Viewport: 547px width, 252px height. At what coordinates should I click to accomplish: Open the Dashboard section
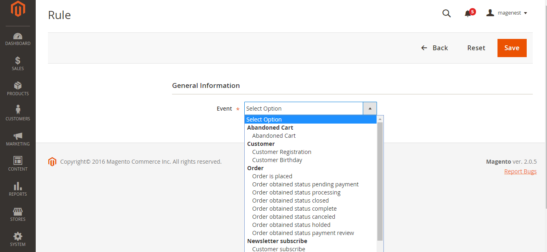pos(18,39)
